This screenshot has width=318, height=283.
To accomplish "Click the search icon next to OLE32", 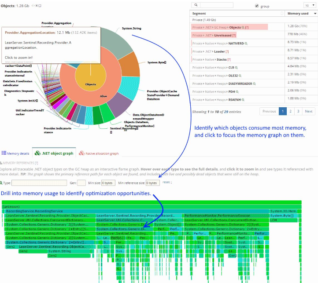I will pyautogui.click(x=240, y=75).
